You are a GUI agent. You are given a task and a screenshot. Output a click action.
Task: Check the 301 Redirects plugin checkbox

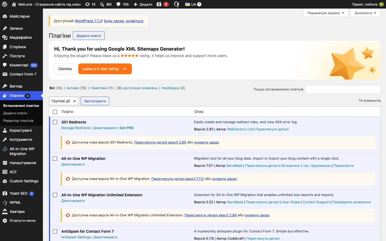tap(55, 122)
